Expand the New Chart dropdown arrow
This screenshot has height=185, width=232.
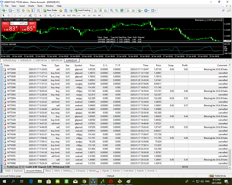click(6, 11)
